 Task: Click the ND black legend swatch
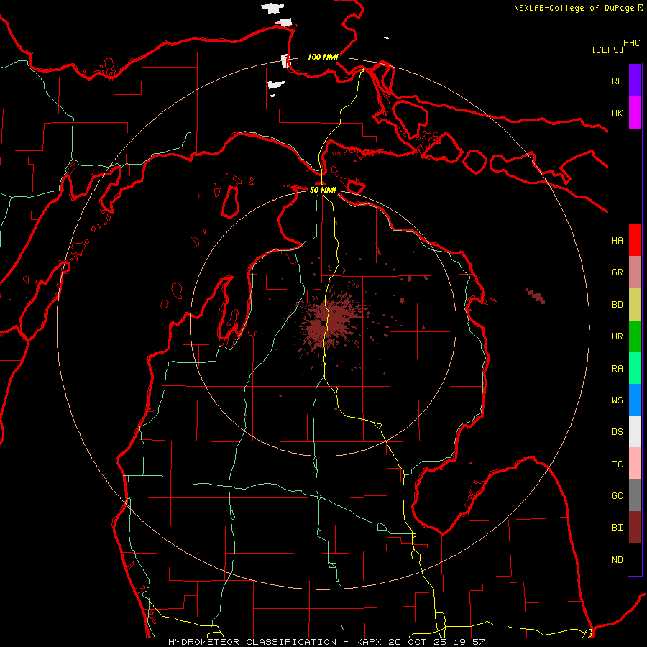point(635,559)
